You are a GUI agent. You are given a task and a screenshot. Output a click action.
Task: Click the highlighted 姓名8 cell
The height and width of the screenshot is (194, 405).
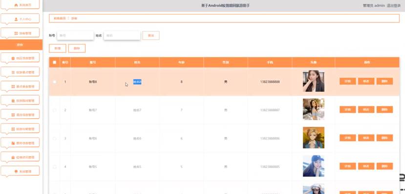(137, 82)
